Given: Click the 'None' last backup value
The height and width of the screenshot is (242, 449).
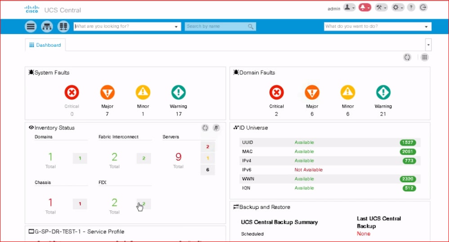Looking at the screenshot, I should pos(364,234).
